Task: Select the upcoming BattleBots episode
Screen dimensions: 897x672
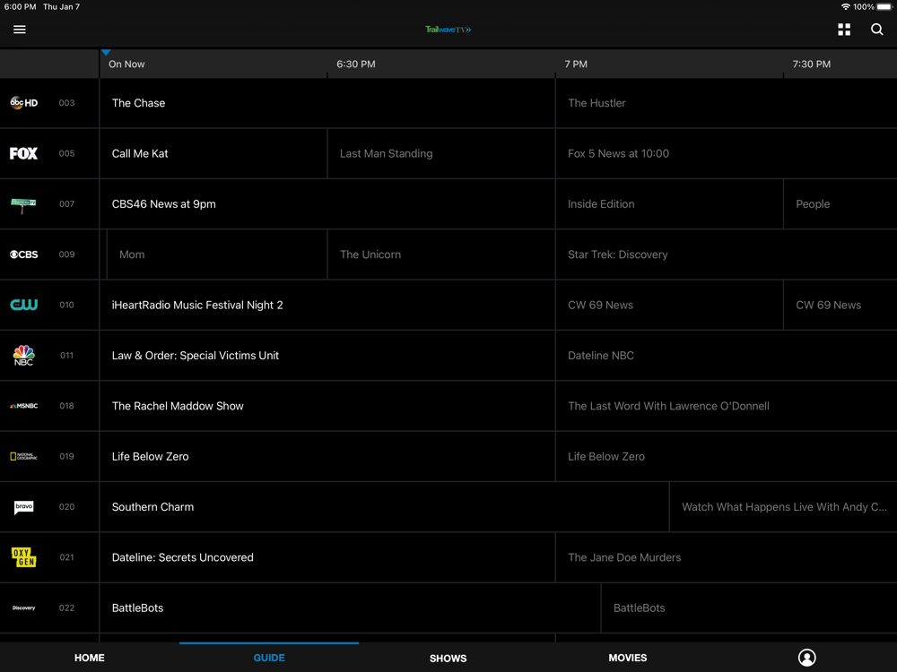Action: coord(749,608)
